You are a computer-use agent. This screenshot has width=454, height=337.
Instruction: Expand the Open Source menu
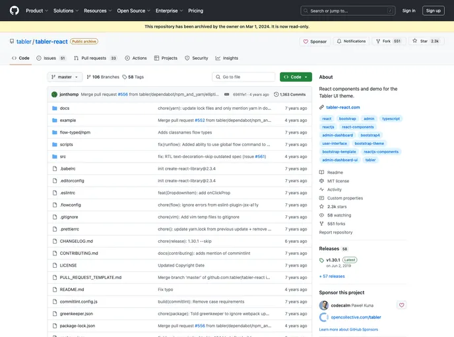coord(133,11)
